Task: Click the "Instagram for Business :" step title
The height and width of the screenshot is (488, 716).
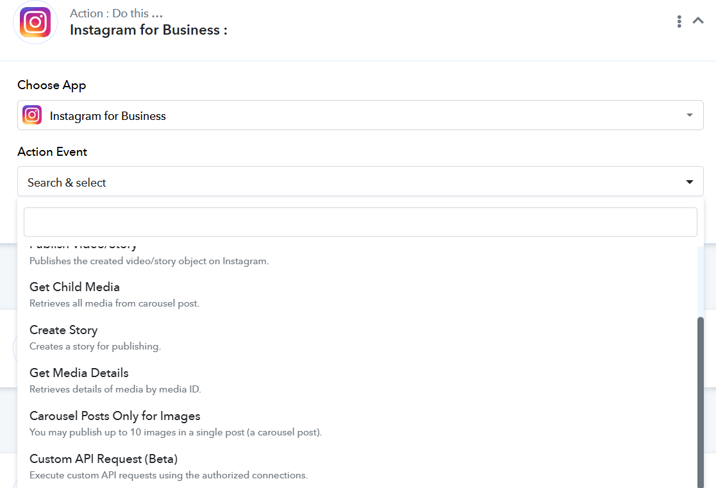Action: point(148,30)
